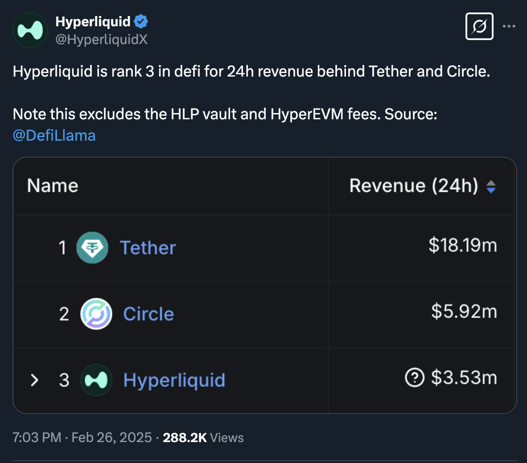Open the Grok analysis icon
The height and width of the screenshot is (463, 527).
click(x=479, y=26)
